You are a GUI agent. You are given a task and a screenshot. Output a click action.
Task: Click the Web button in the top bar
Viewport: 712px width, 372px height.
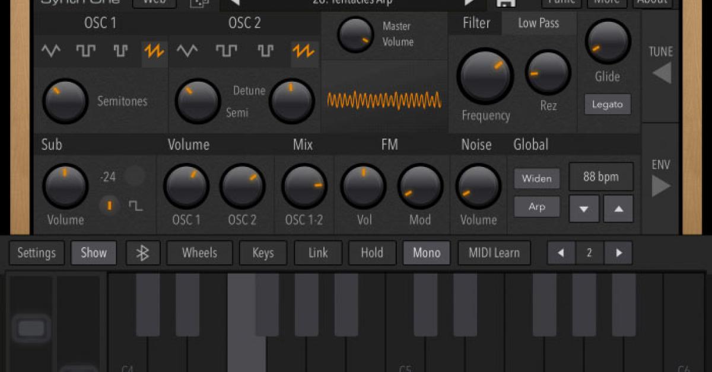coord(153,2)
